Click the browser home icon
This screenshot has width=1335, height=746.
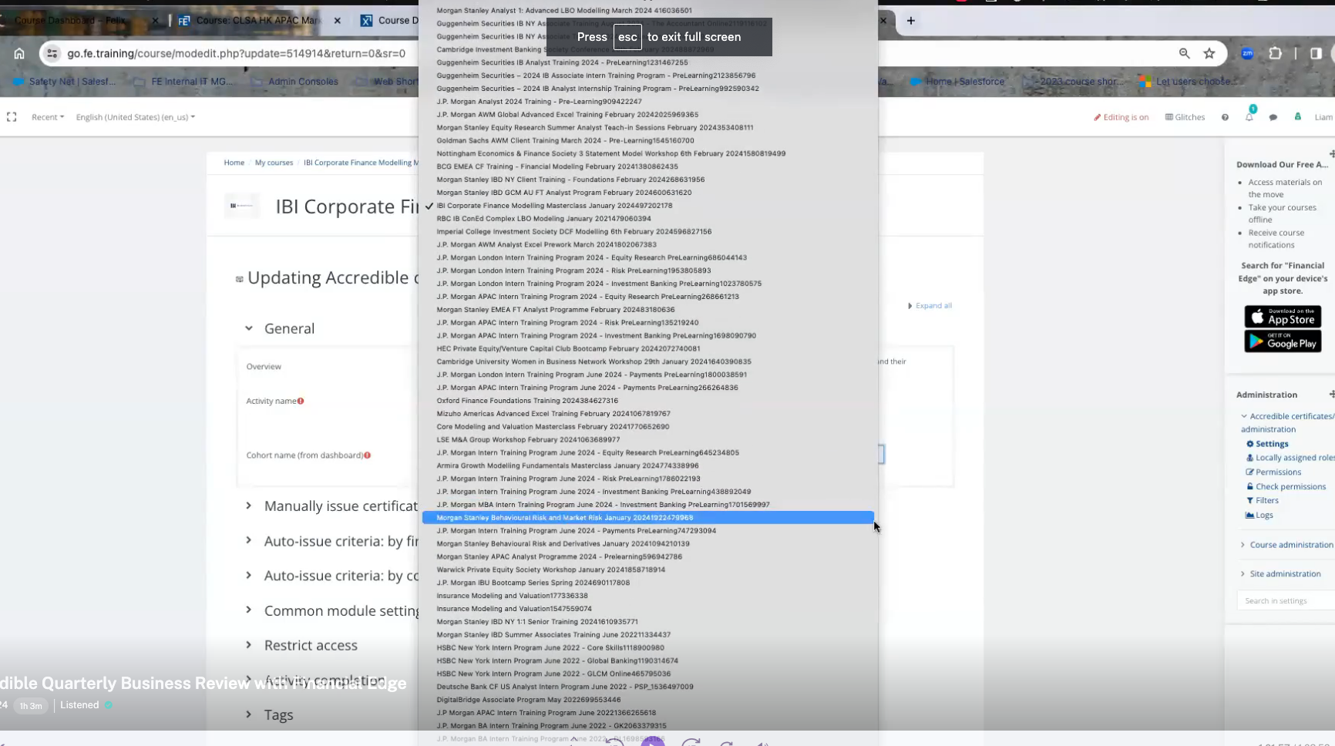[19, 53]
